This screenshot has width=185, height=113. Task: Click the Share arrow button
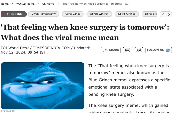pos(111,50)
